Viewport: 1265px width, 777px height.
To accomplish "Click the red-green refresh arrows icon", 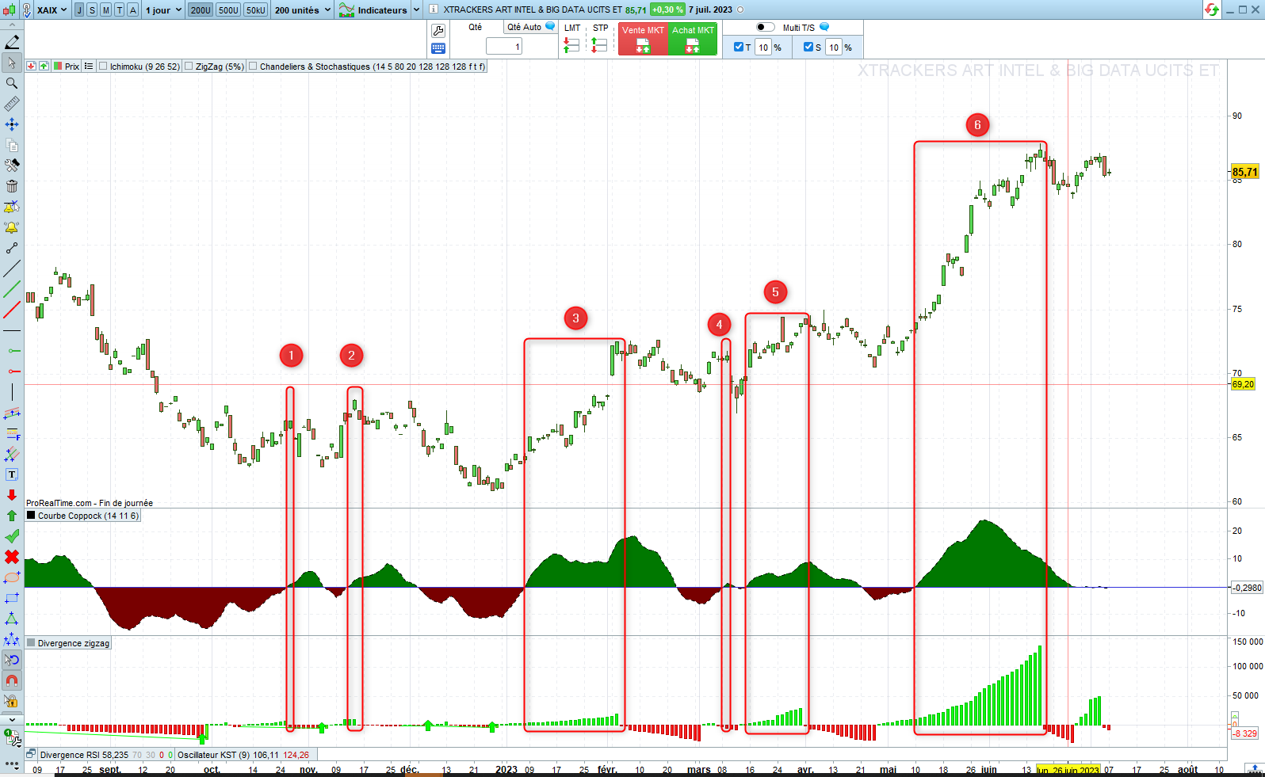I will pos(1211,10).
